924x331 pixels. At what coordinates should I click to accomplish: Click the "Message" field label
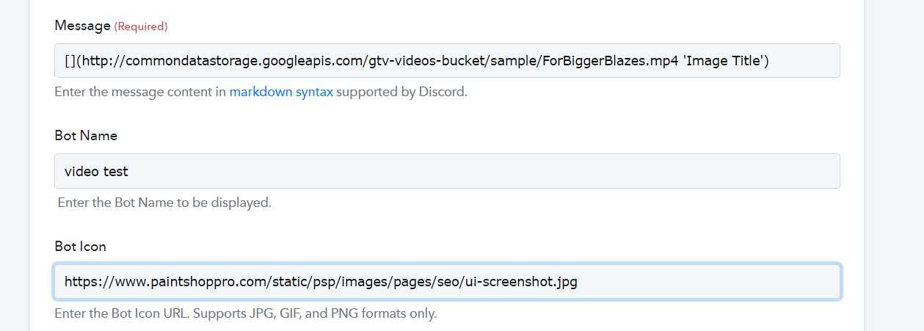click(82, 26)
